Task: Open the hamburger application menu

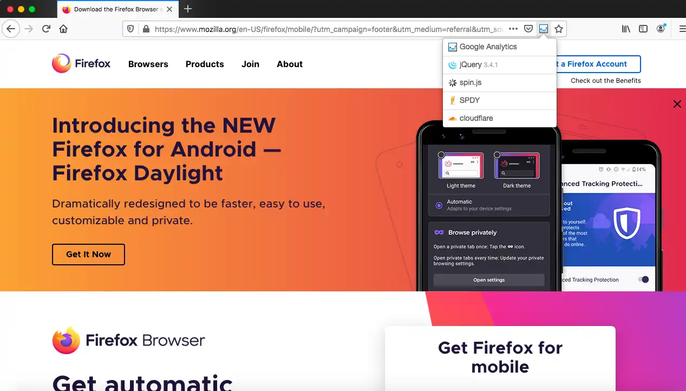Action: tap(681, 29)
